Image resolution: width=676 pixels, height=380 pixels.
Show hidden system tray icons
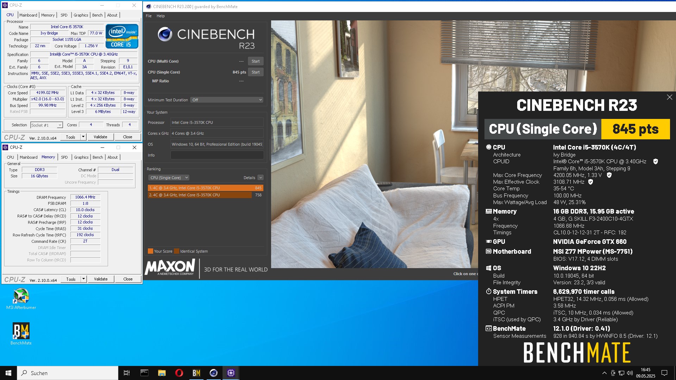[605, 373]
